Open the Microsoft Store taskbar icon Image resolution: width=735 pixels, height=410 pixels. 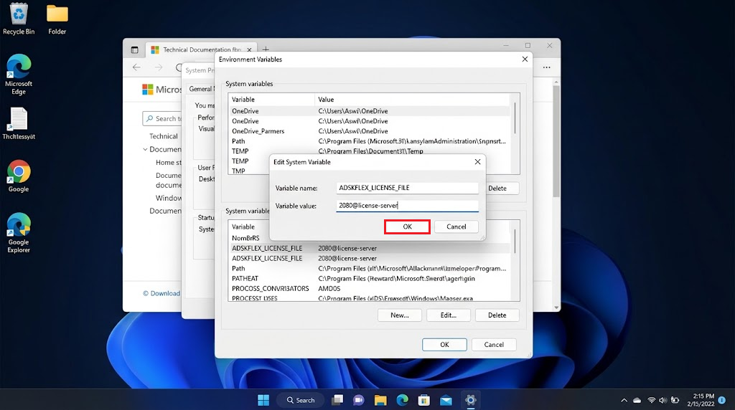(x=423, y=400)
